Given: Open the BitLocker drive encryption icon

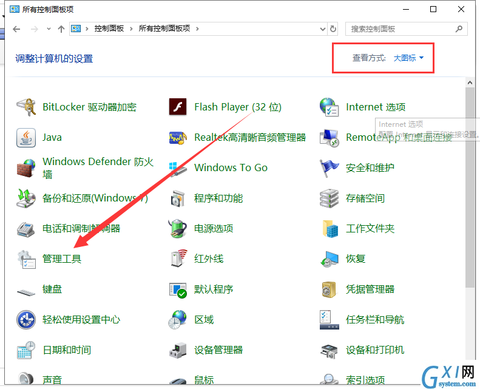Looking at the screenshot, I should (x=26, y=107).
